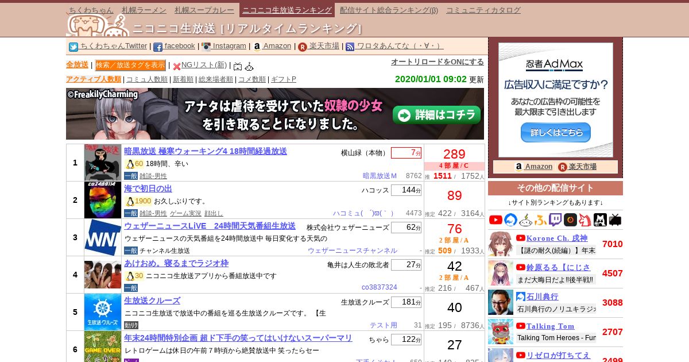Click 楽天市場 link below sidebar ad
Viewport: 689px width, 362px height.
coord(582,167)
